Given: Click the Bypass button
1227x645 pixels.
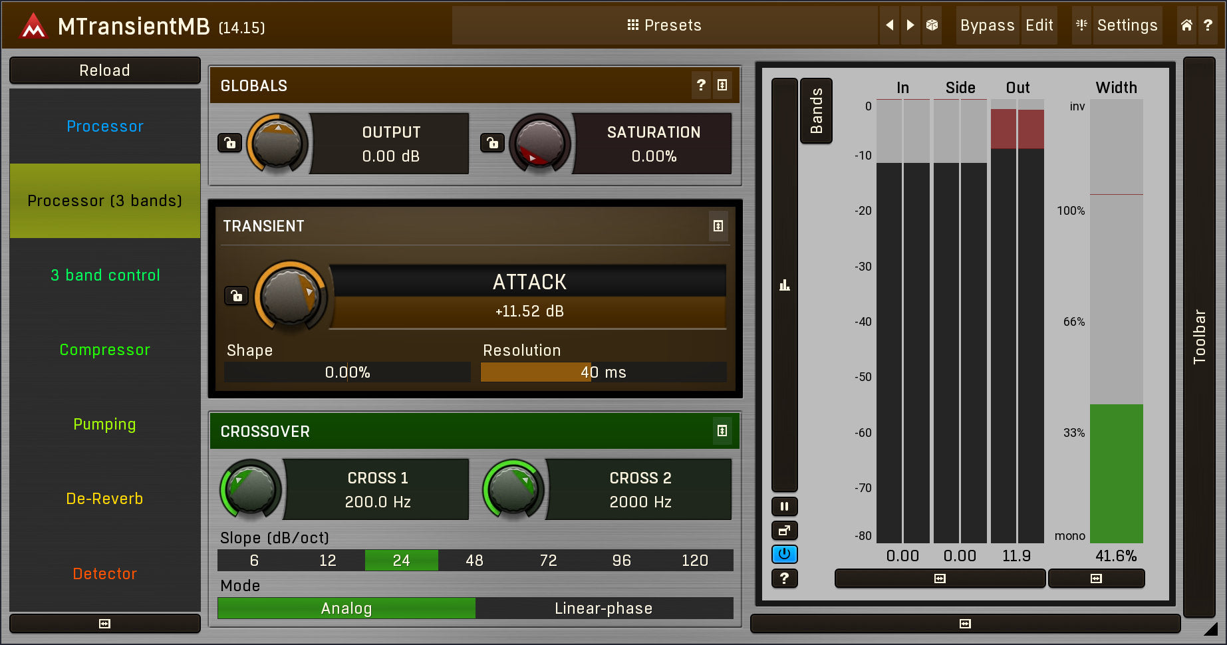Looking at the screenshot, I should 987,25.
